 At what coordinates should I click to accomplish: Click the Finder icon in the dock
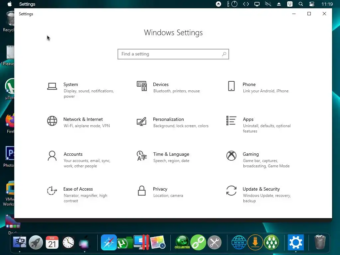coord(20,242)
